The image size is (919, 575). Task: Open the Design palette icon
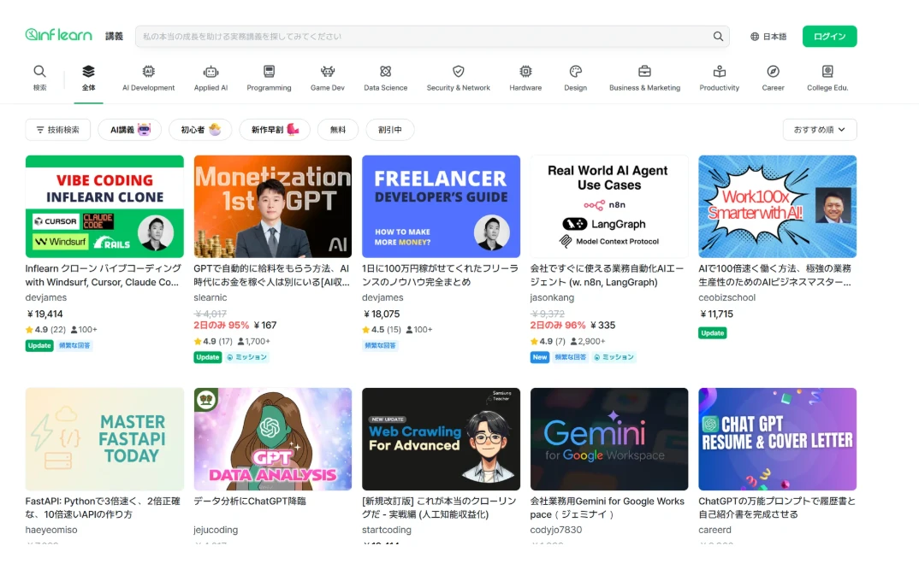tap(575, 72)
